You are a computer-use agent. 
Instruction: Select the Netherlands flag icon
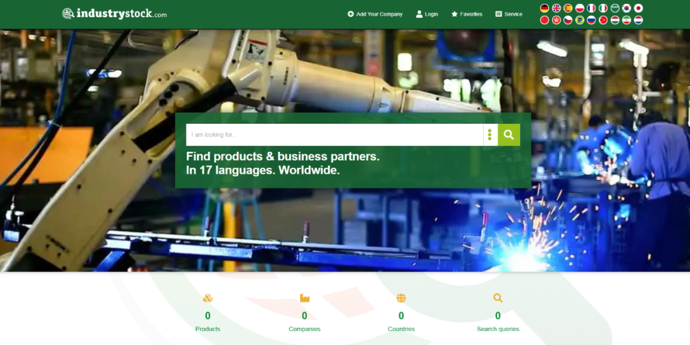click(x=638, y=20)
